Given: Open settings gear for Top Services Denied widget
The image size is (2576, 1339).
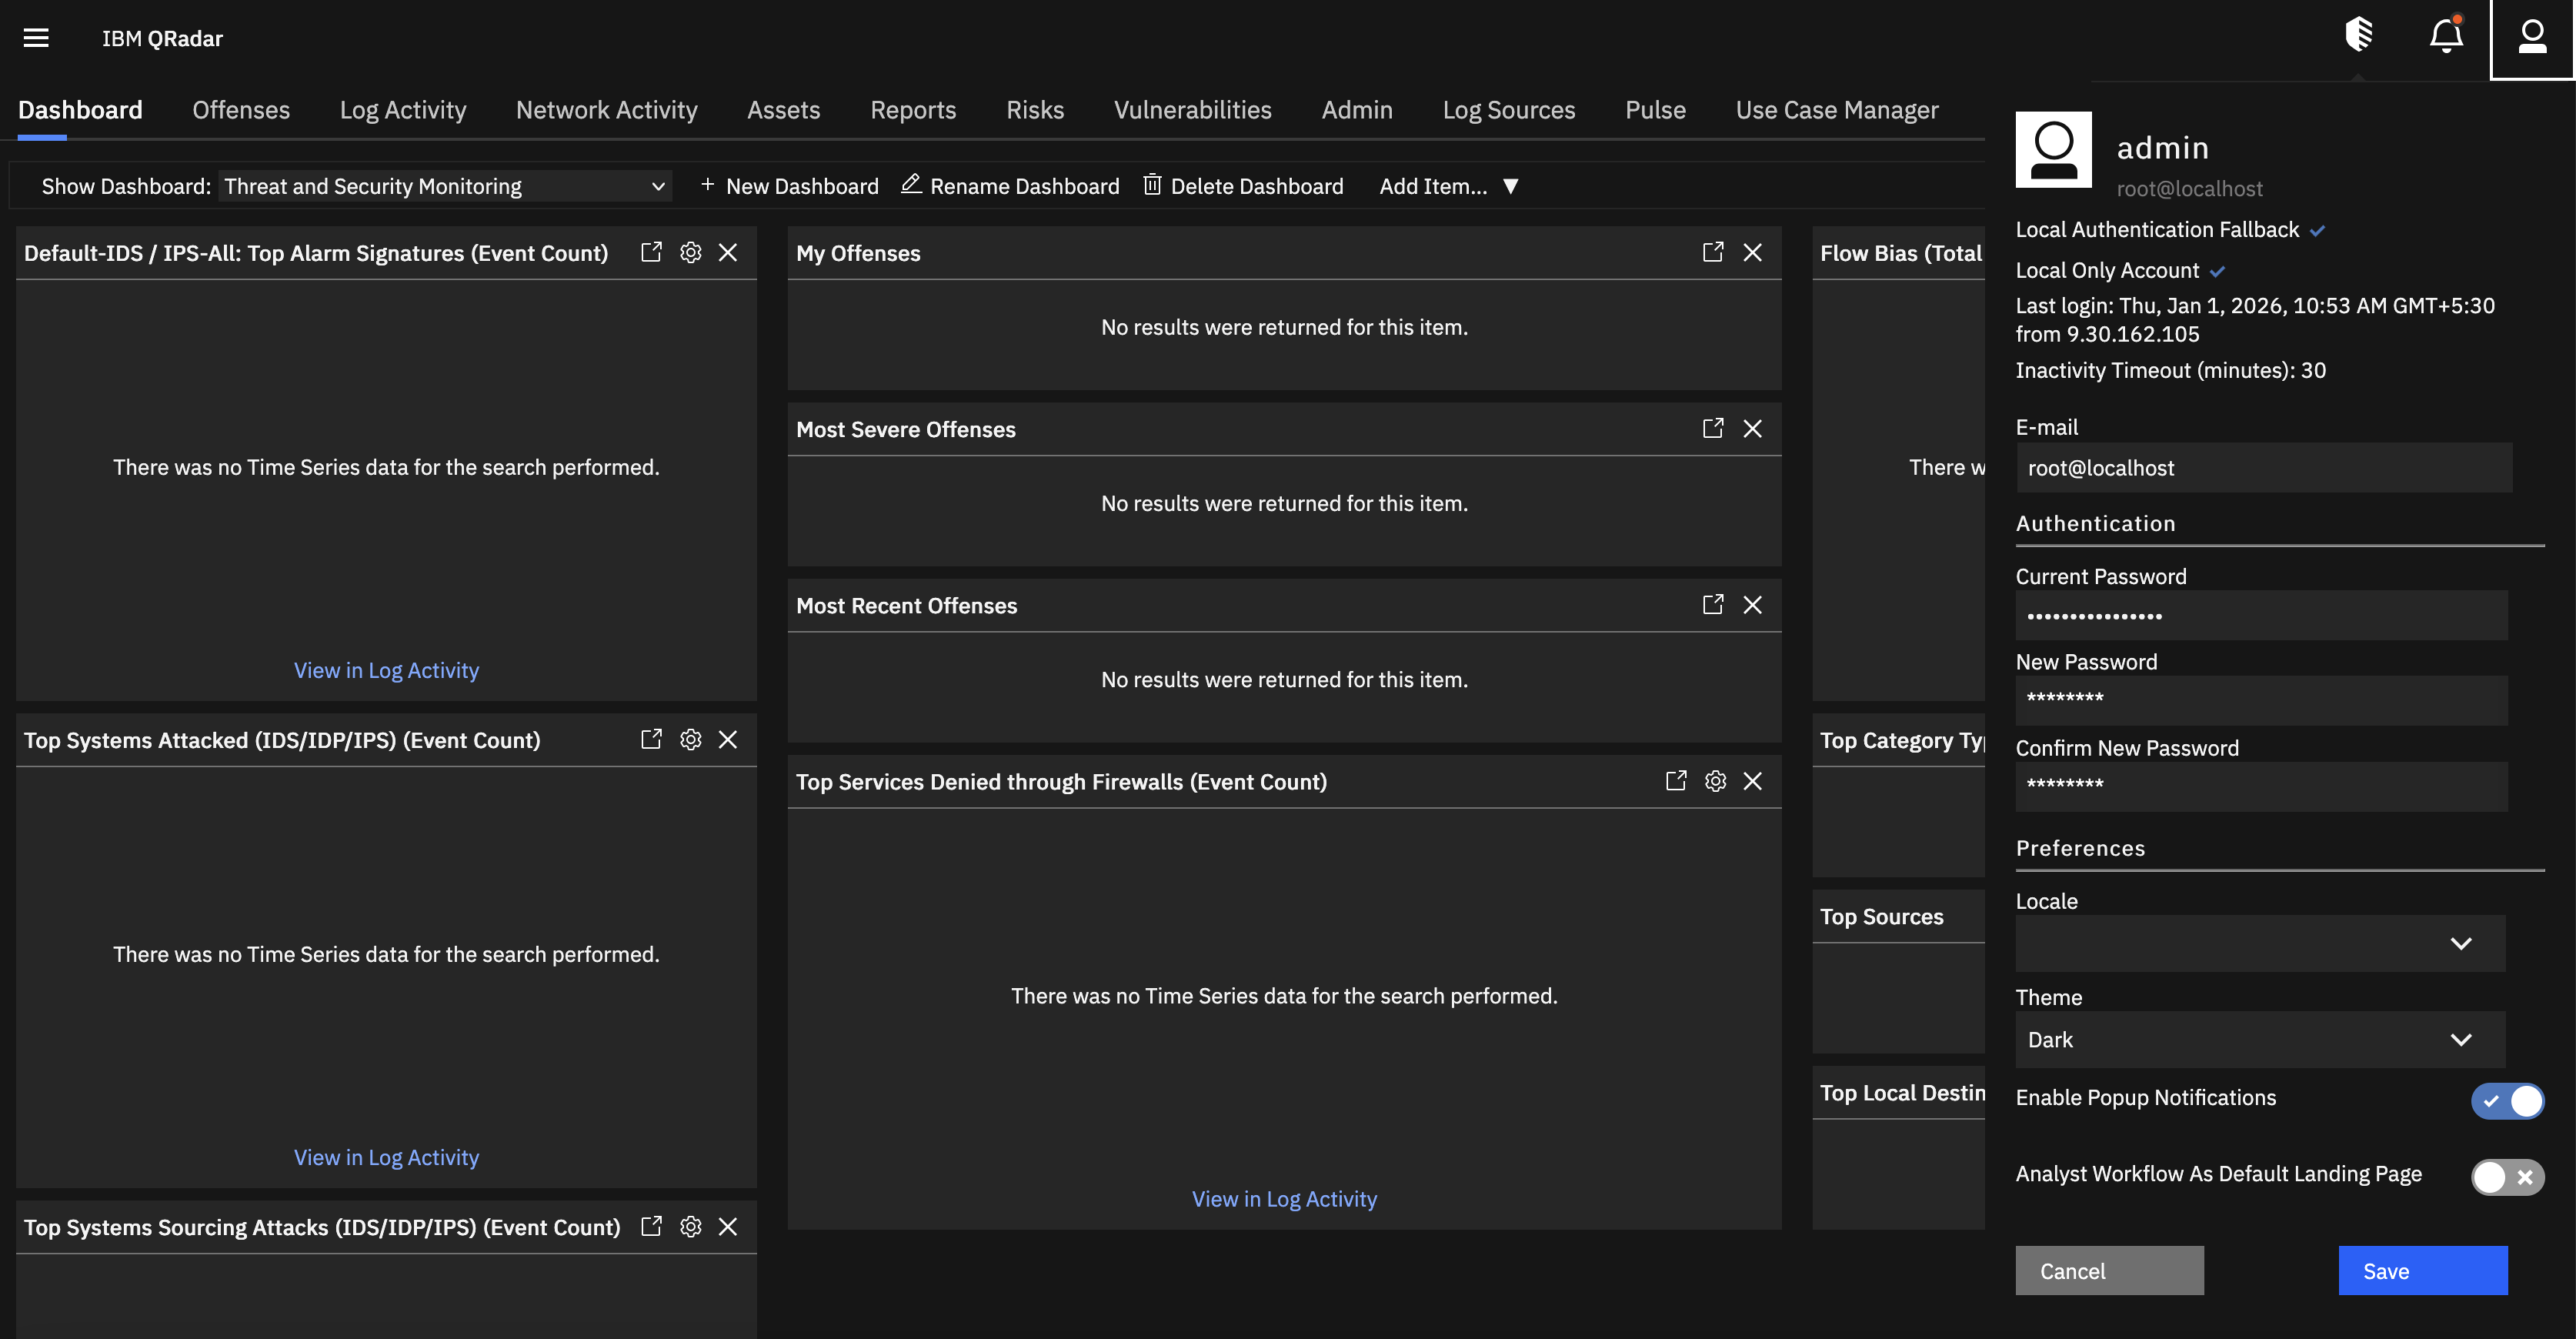Looking at the screenshot, I should [x=1715, y=782].
